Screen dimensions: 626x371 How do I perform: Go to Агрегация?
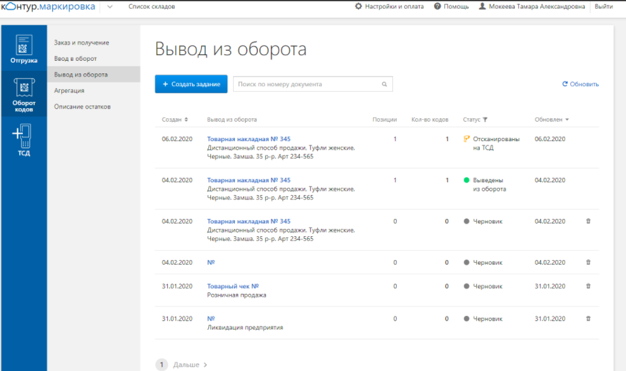69,91
